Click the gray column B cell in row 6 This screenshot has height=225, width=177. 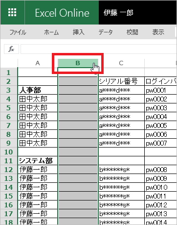click(78, 117)
